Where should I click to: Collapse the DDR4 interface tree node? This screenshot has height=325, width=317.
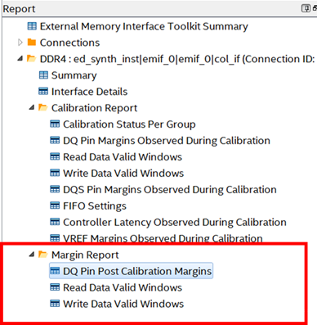[20, 58]
